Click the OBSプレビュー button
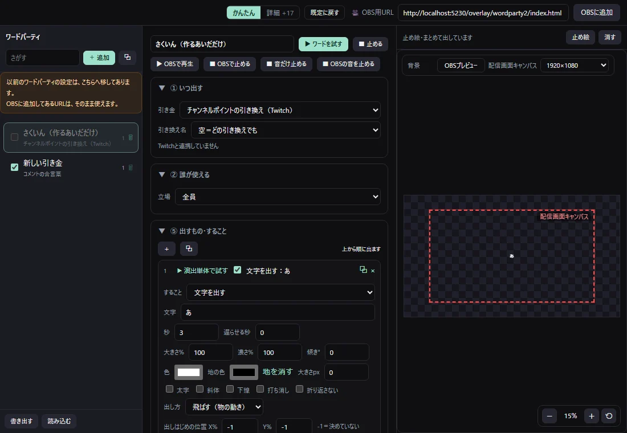The height and width of the screenshot is (433, 627). (461, 65)
